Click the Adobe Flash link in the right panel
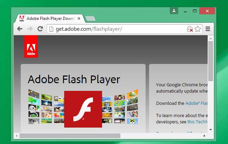 196,103
